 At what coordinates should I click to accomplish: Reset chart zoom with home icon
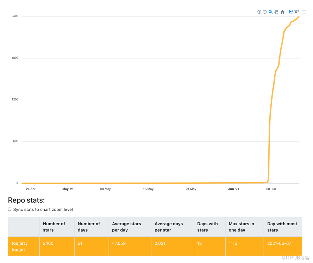click(x=282, y=12)
